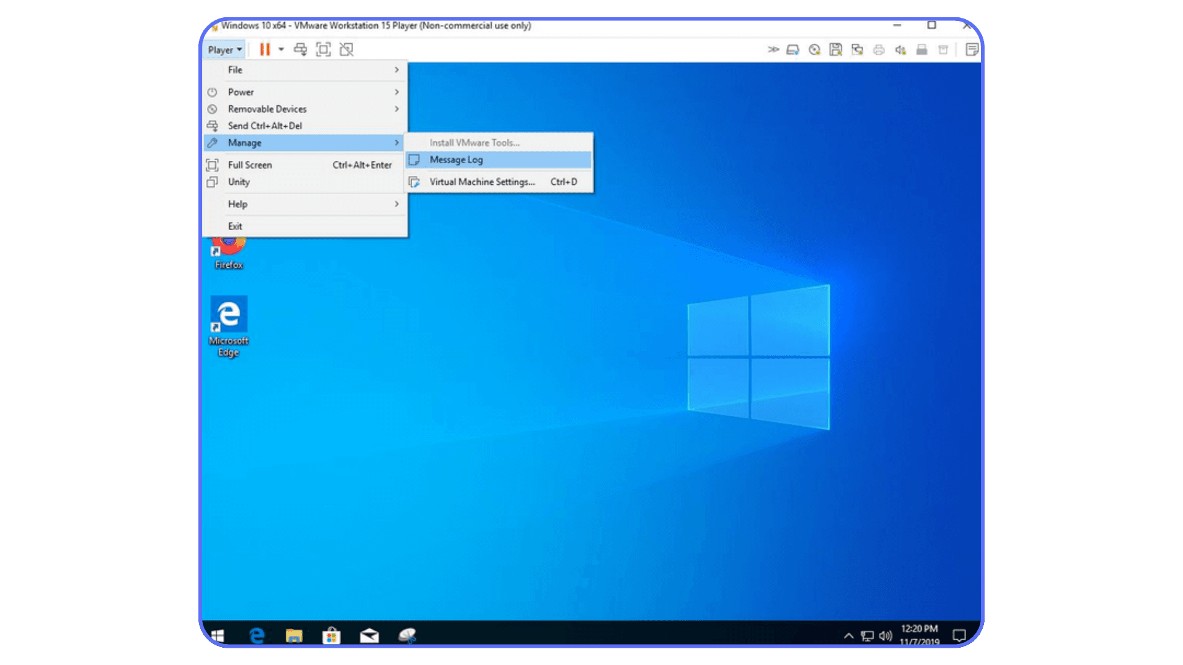This screenshot has height=665, width=1183.
Task: Show hidden tray icons with the caret
Action: [848, 635]
